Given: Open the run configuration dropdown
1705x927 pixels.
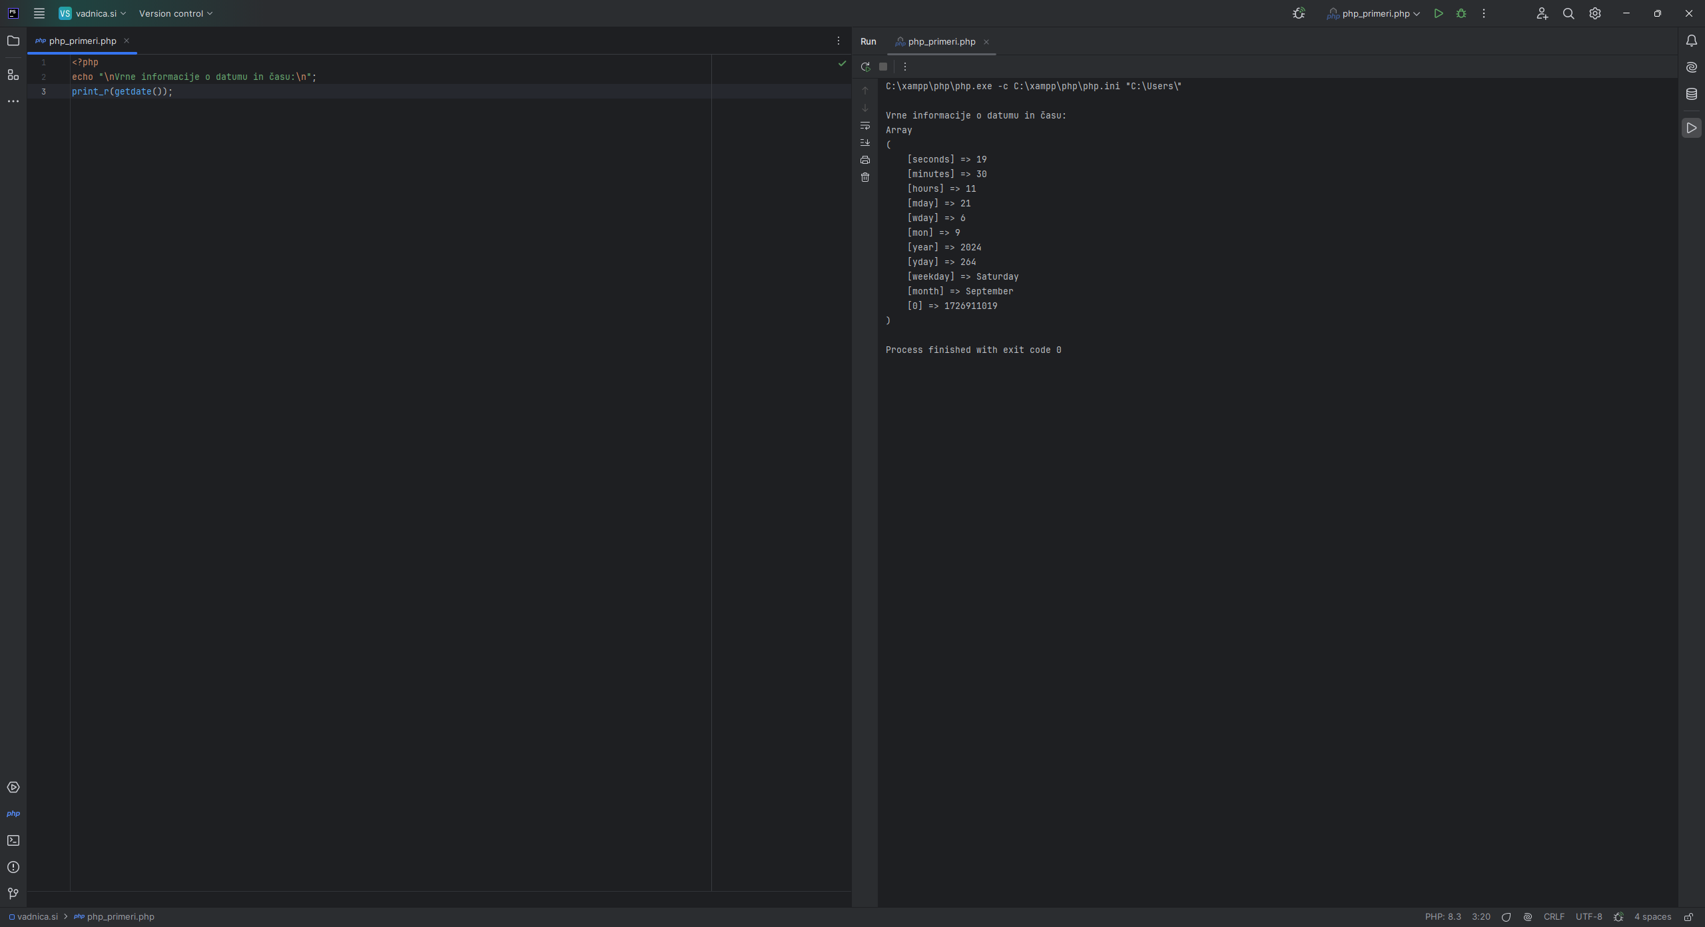Looking at the screenshot, I should (x=1373, y=13).
